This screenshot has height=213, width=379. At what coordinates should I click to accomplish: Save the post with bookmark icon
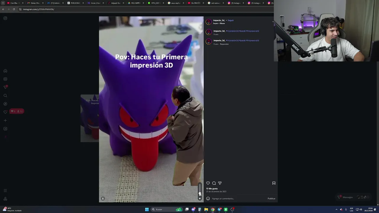point(274,183)
